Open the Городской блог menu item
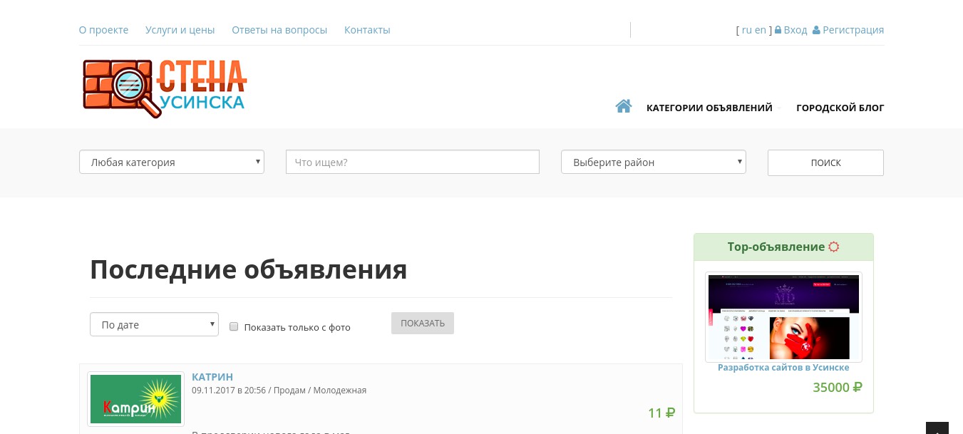 tap(840, 108)
